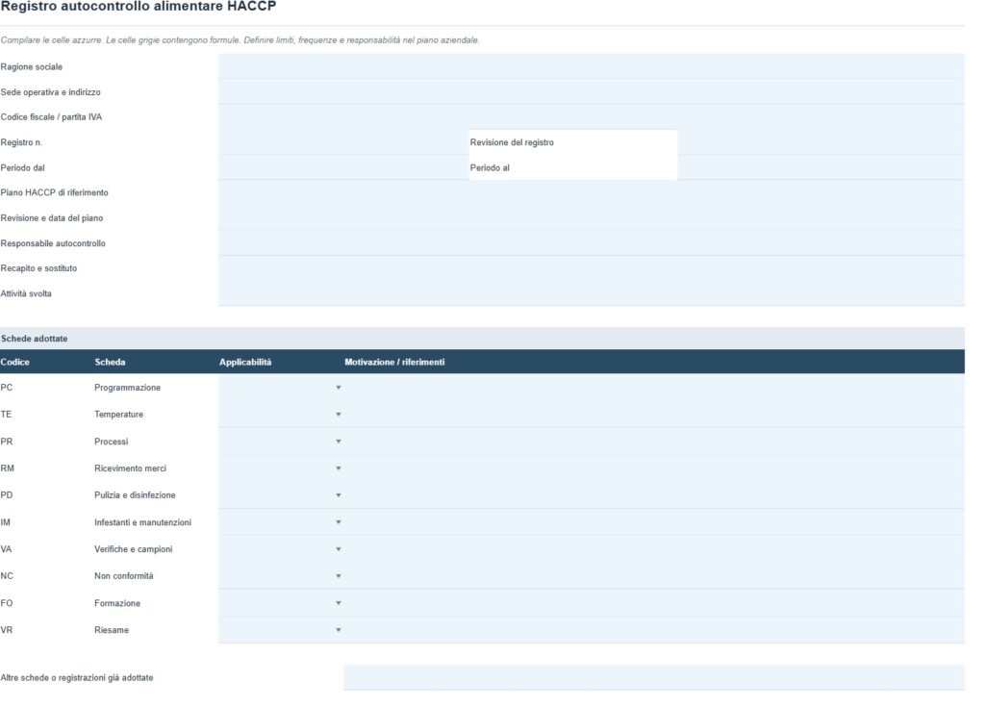This screenshot has width=985, height=708.
Task: Select the Revisione e data del piano cell
Action: coord(592,218)
